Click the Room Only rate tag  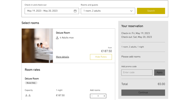pyautogui.click(x=31, y=83)
